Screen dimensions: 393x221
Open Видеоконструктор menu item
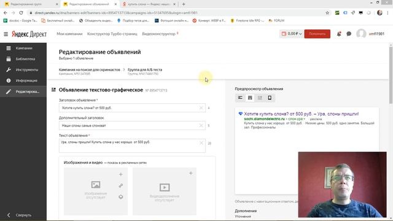coord(158,34)
